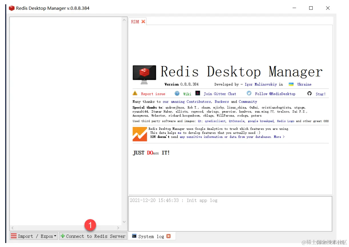The width and height of the screenshot is (349, 247).
Task: Click the green plus connect icon
Action: click(x=63, y=236)
